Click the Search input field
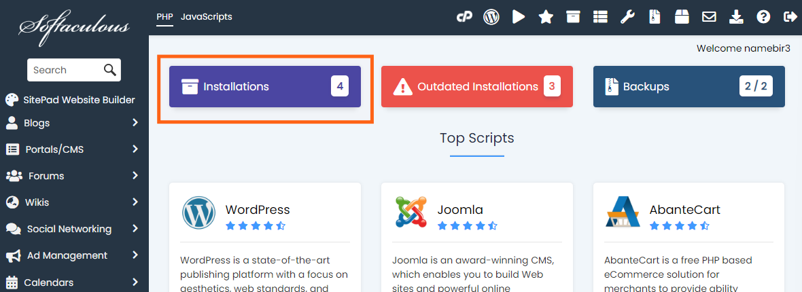This screenshot has height=292, width=802. tap(74, 70)
